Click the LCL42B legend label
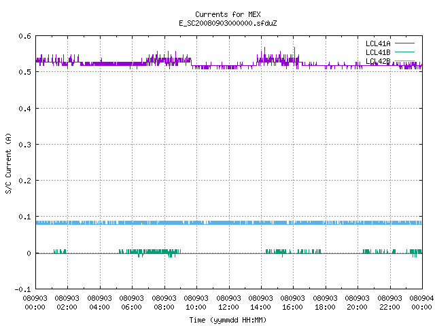Screen dimensions: 435x326 (x=378, y=61)
